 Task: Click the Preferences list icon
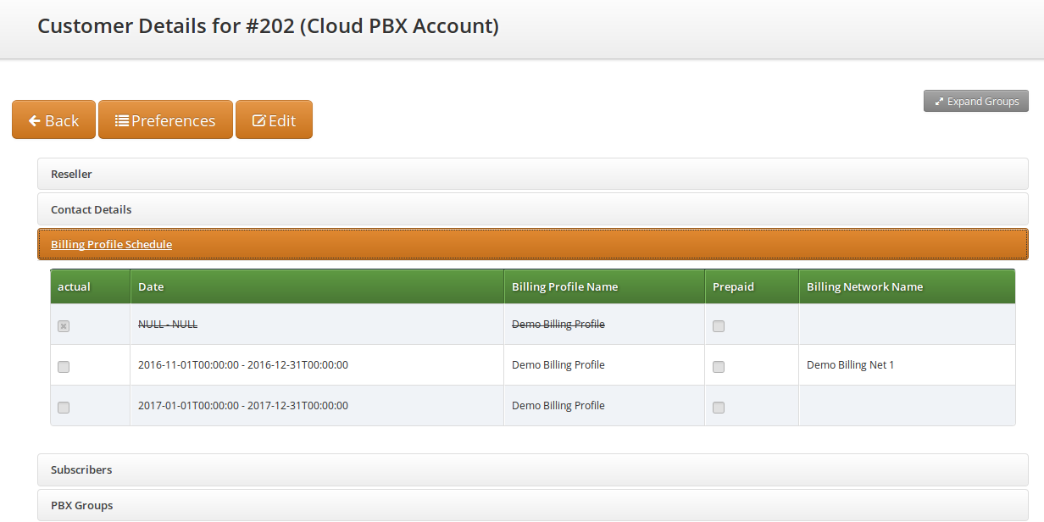click(x=122, y=121)
